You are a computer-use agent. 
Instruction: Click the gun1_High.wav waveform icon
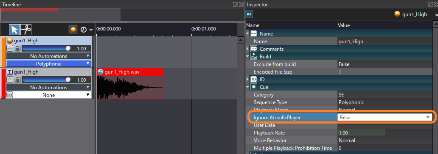coord(101,72)
